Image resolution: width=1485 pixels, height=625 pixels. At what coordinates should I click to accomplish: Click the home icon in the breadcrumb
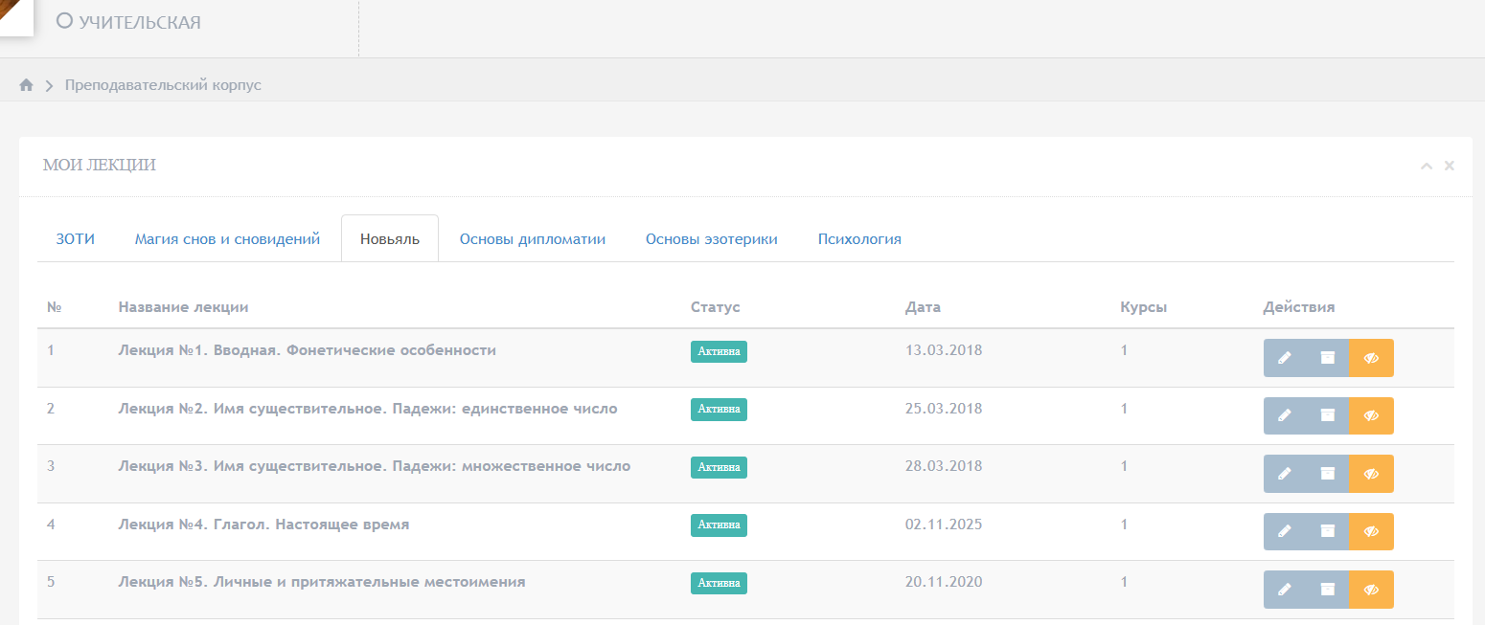tap(27, 85)
